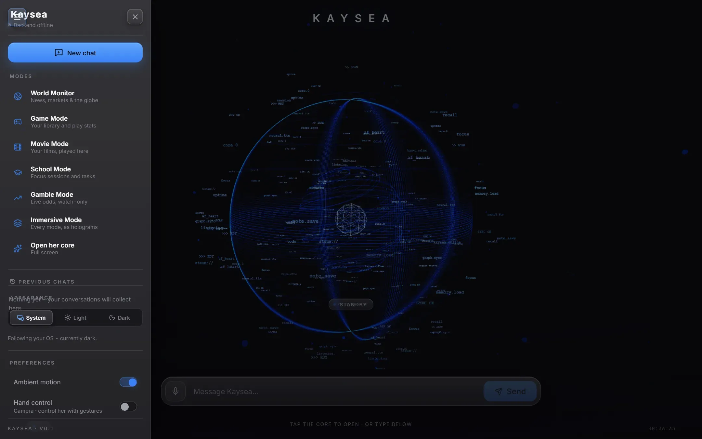
Task: Click the 00:36:33 timer readout
Action: tap(662, 429)
